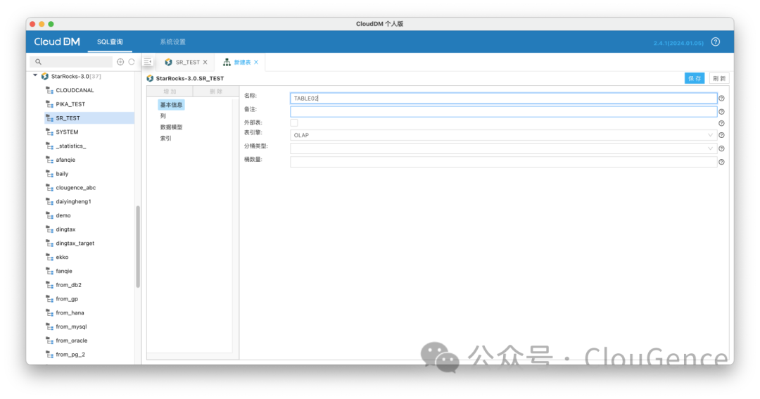Select 基本信息 section
The image size is (760, 399).
pyautogui.click(x=171, y=106)
